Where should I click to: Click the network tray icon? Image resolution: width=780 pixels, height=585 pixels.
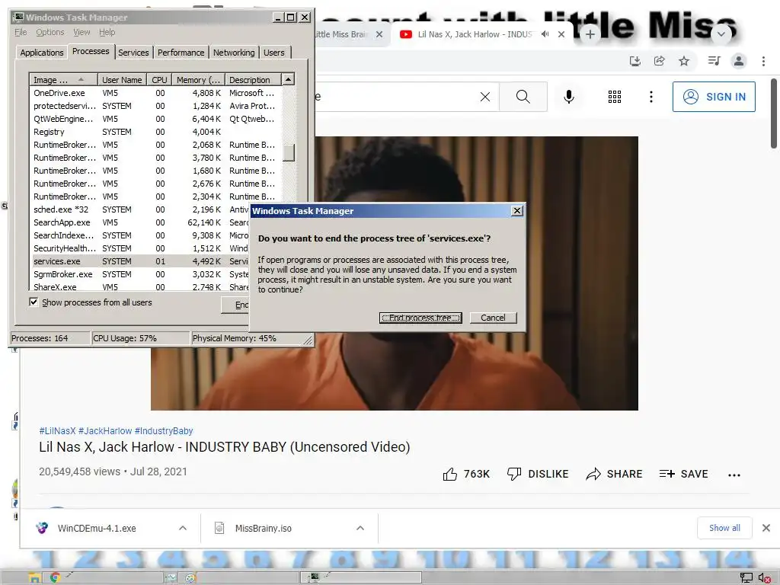coord(746,577)
